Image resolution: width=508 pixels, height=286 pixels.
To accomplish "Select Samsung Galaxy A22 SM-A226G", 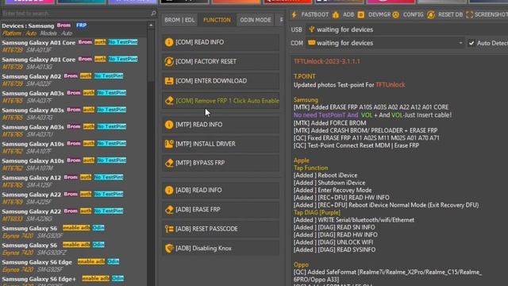I will coord(74,214).
